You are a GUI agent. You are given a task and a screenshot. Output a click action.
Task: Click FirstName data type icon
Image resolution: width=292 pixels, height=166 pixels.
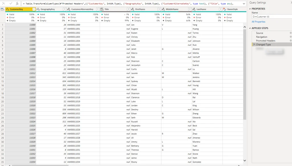click(x=133, y=9)
